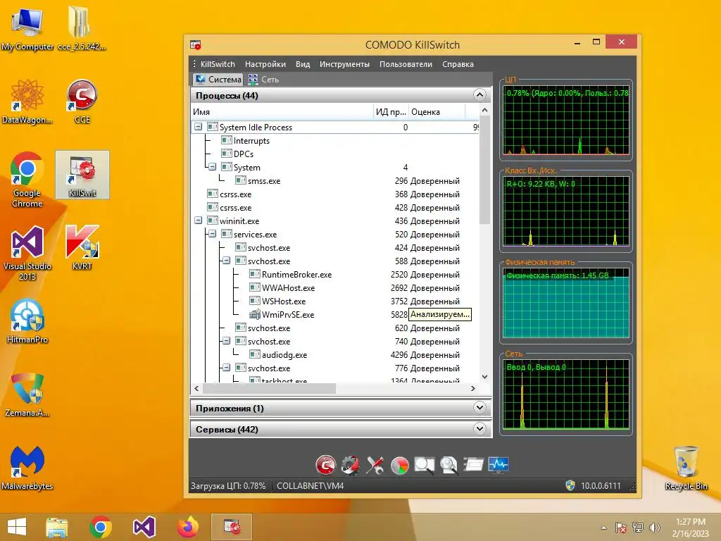The height and width of the screenshot is (541, 721).
Task: Open the CCE desktop shortcut
Action: tap(82, 101)
